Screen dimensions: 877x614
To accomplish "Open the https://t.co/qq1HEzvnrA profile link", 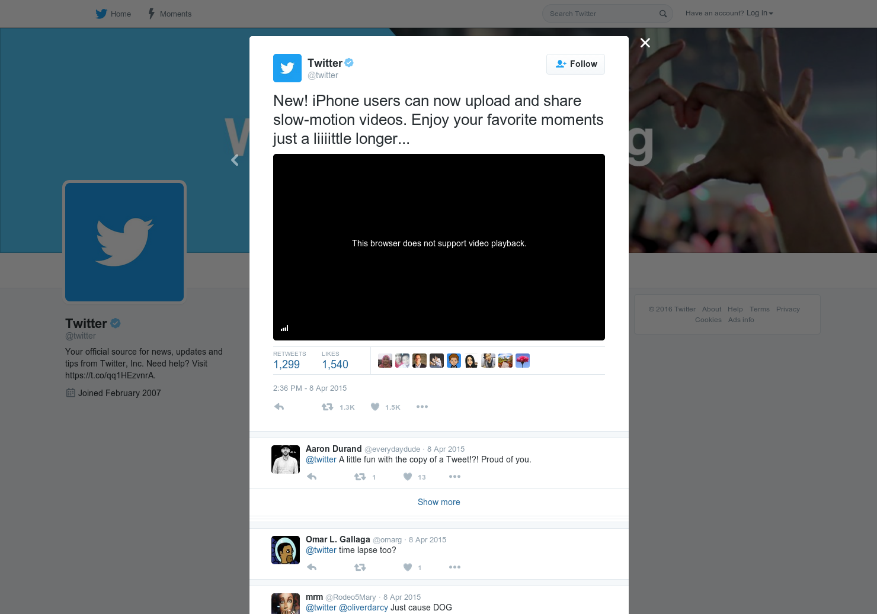I will (x=110, y=375).
